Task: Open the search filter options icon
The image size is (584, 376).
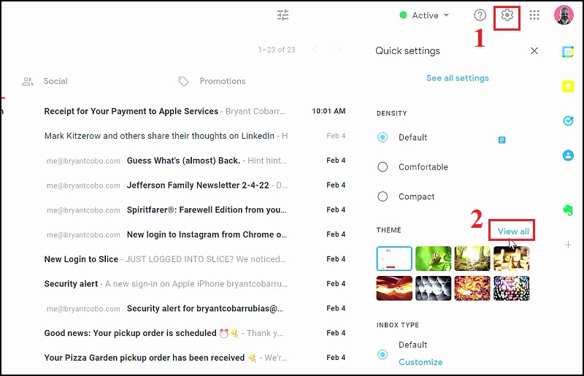Action: pos(283,15)
